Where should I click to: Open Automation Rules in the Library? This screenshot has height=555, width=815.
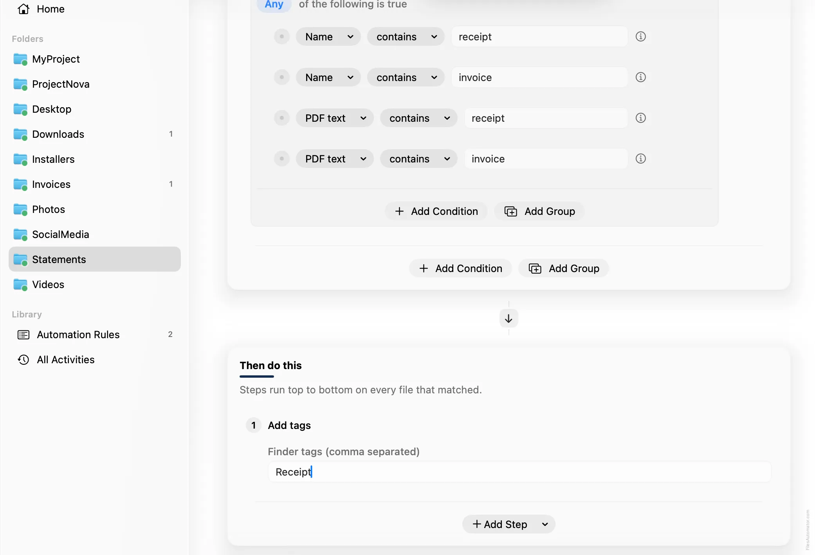95,335
